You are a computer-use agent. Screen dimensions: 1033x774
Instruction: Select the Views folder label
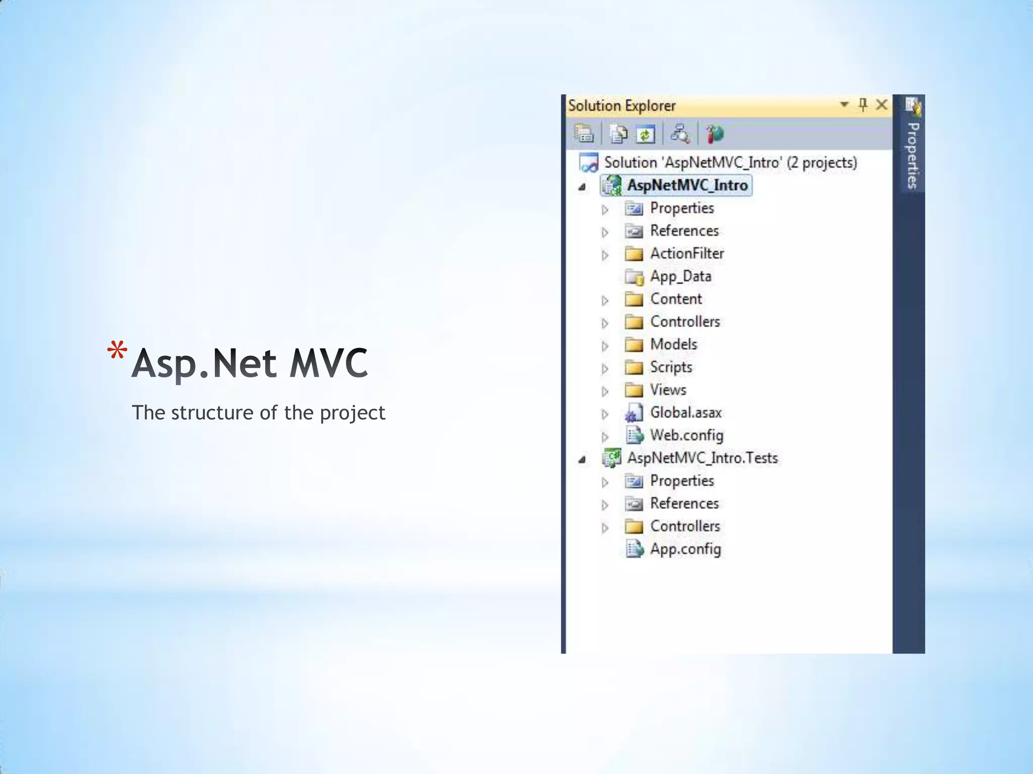[668, 390]
